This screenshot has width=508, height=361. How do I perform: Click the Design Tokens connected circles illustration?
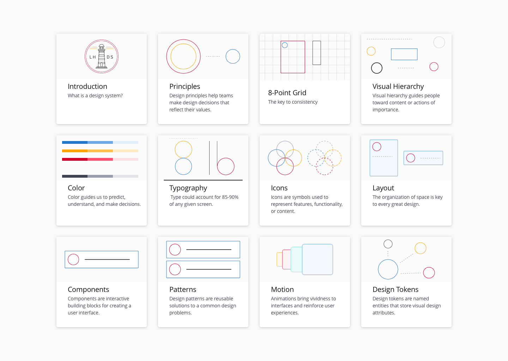click(x=406, y=259)
